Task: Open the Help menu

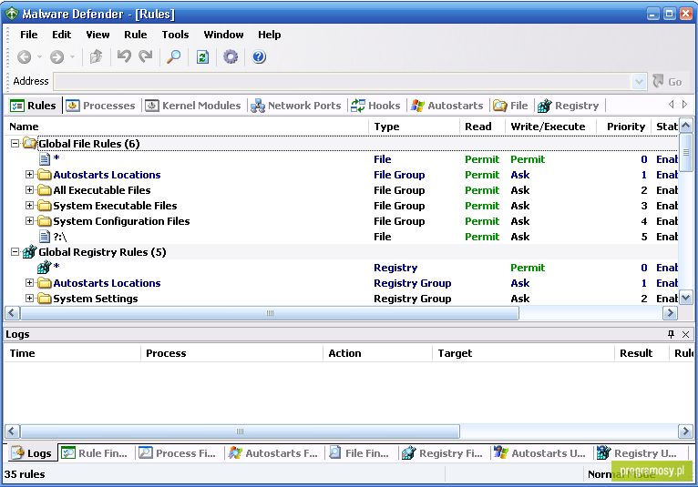Action: [x=270, y=35]
